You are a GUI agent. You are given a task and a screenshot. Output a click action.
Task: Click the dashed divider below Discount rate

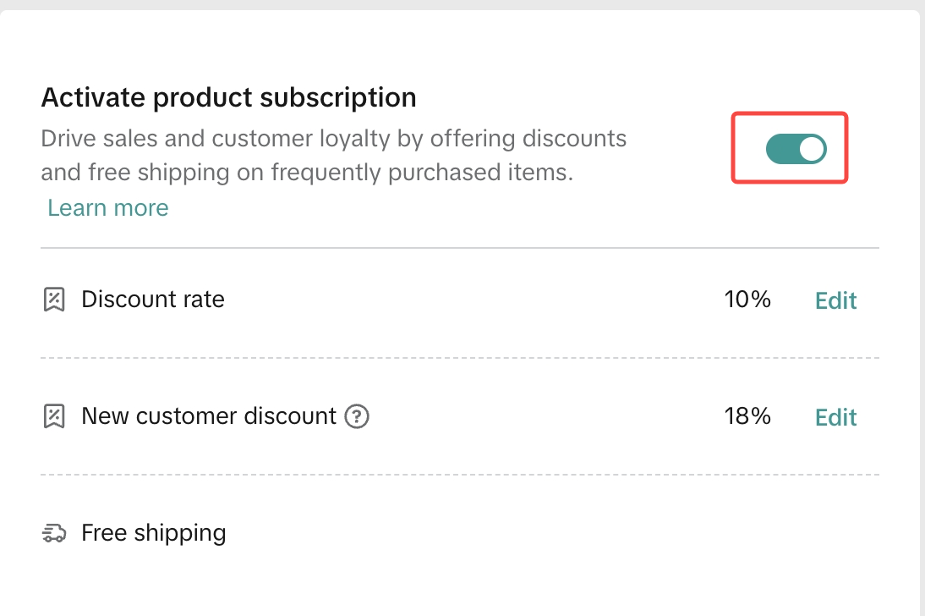pyautogui.click(x=460, y=358)
